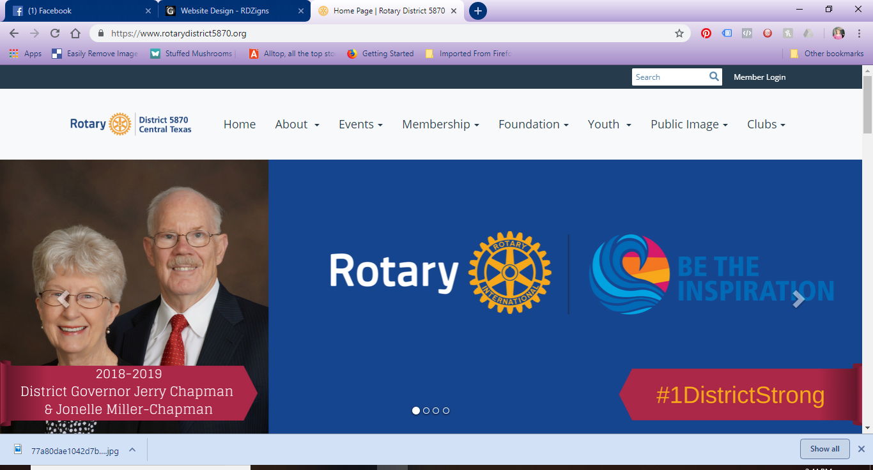The width and height of the screenshot is (873, 470).
Task: Click the page vertical scrollbar thumb
Action: pos(867,105)
